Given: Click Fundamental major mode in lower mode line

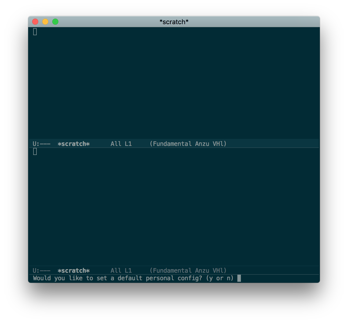Looking at the screenshot, I should 172,271.
